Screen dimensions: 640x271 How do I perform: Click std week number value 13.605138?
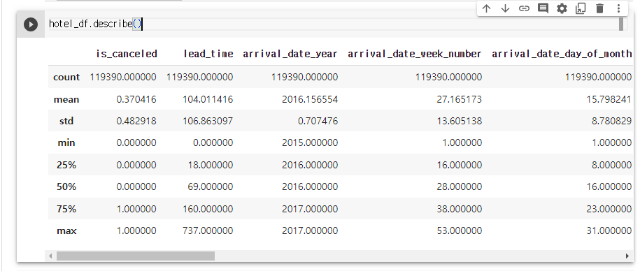pyautogui.click(x=459, y=121)
